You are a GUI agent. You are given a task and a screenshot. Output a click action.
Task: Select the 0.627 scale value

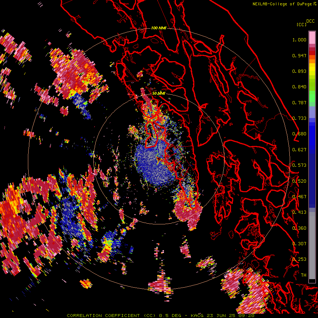pos(299,150)
